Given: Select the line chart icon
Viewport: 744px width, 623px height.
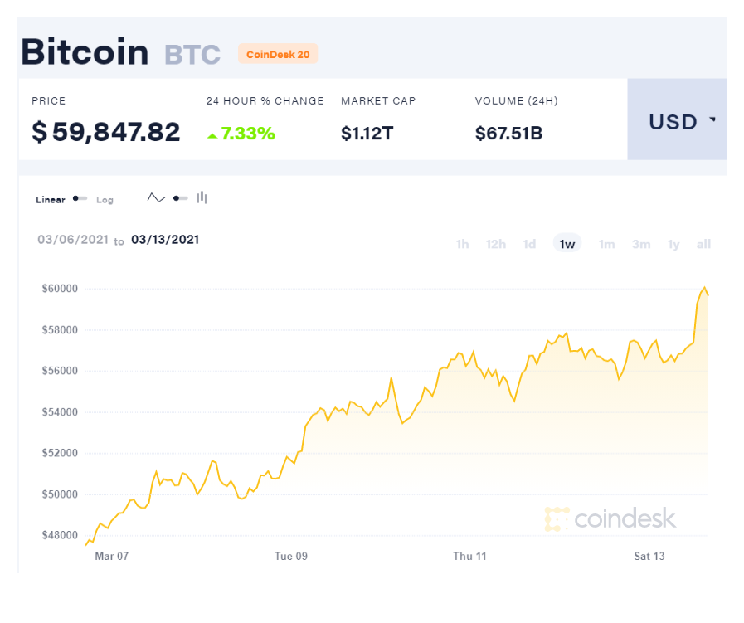Looking at the screenshot, I should click(x=156, y=198).
